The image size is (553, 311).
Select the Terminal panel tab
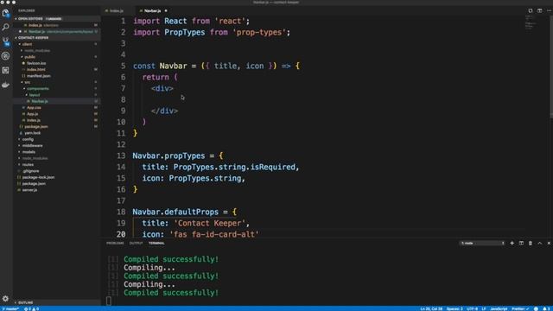(156, 244)
